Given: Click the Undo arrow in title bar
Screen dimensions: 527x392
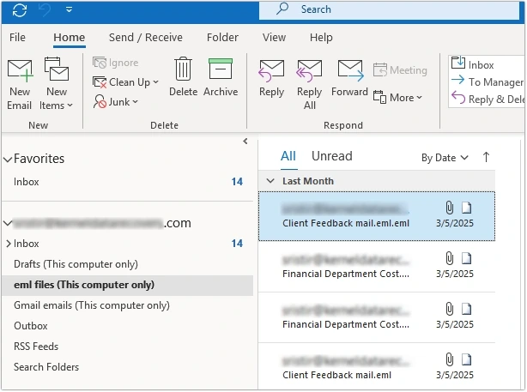Looking at the screenshot, I should [x=45, y=10].
